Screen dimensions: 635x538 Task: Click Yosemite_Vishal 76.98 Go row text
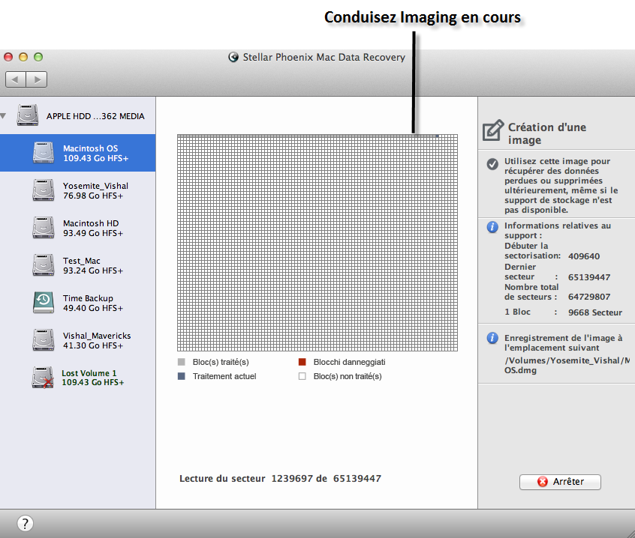(95, 191)
